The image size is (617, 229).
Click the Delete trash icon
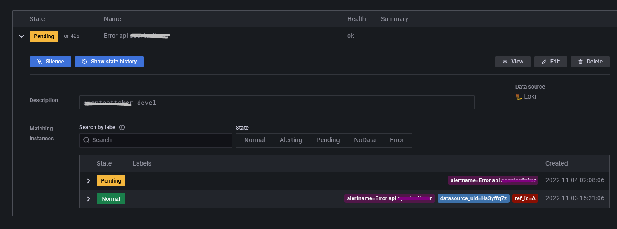click(581, 62)
